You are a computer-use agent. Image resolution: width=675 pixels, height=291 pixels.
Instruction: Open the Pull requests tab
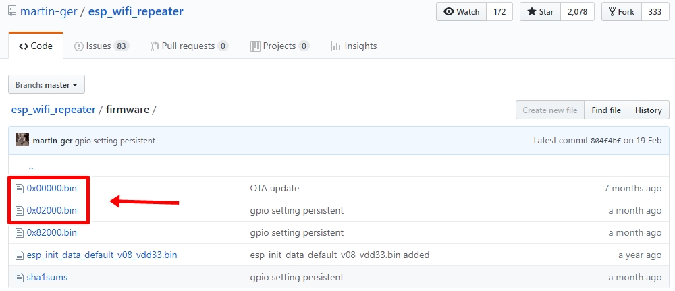[x=190, y=46]
